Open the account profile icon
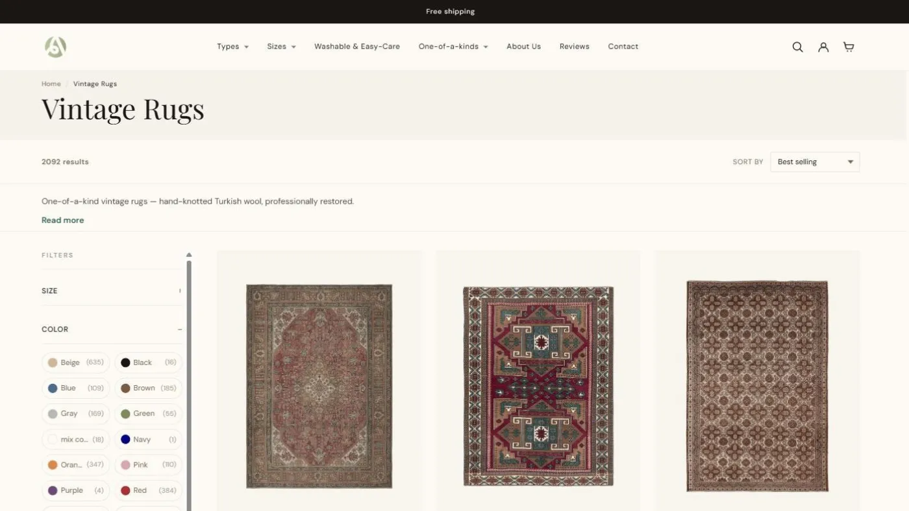Viewport: 909px width, 511px height. point(823,47)
